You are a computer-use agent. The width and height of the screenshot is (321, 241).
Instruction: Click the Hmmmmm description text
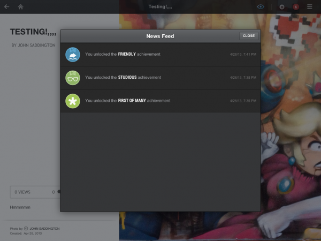click(20, 207)
